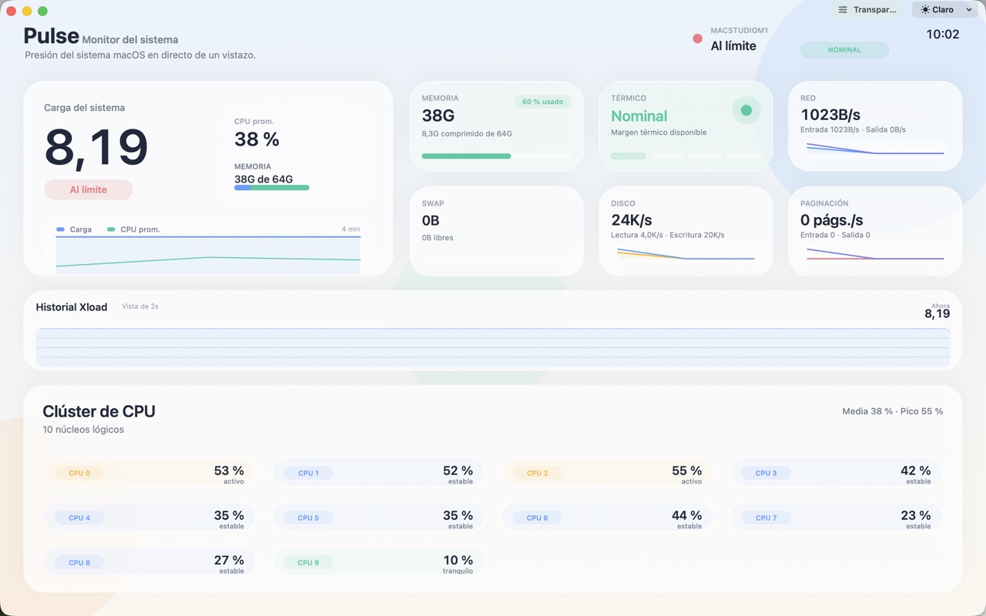Click the system load line chart
This screenshot has height=616, width=986.
208,255
